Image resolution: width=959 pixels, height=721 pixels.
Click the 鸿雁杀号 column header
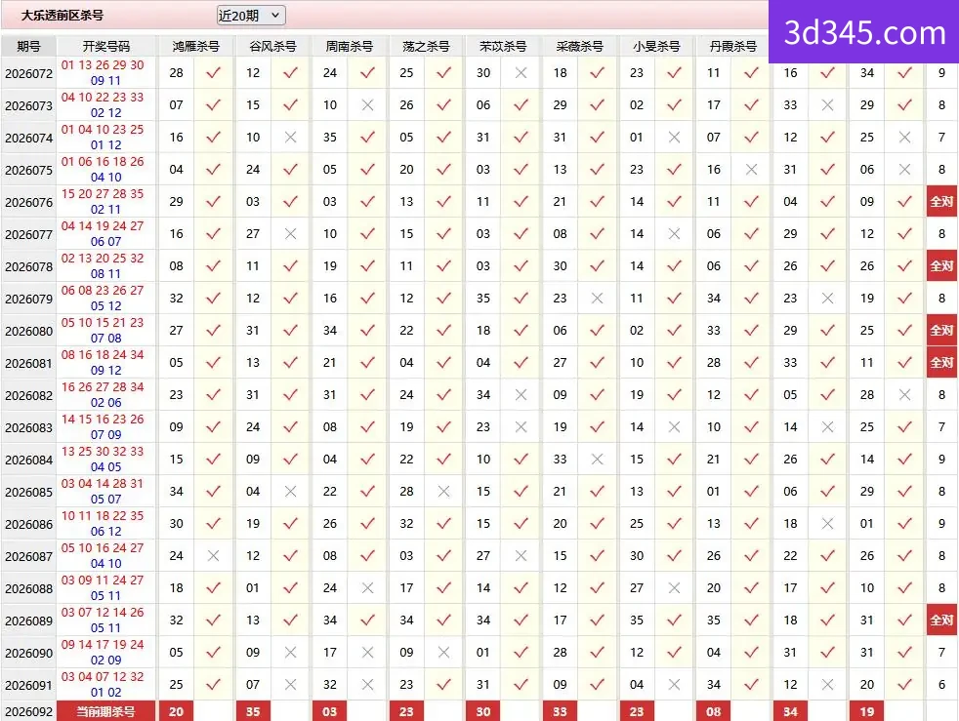[195, 47]
